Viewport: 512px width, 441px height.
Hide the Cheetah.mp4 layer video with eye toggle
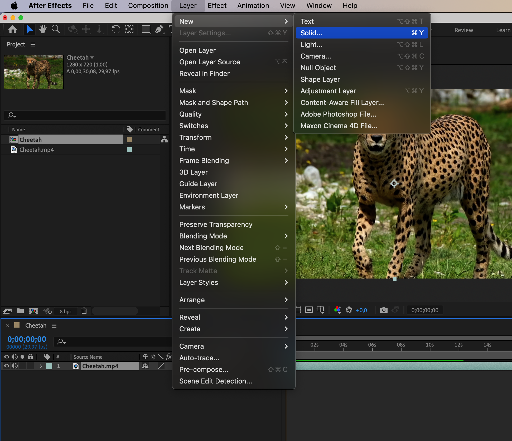click(x=7, y=366)
